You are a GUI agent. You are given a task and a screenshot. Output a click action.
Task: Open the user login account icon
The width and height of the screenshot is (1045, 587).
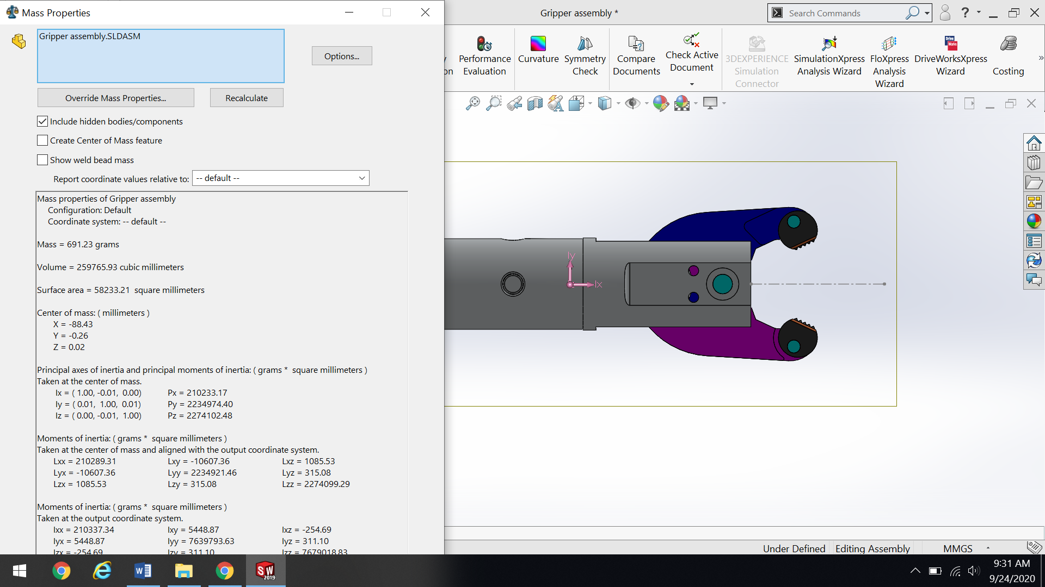(x=945, y=13)
